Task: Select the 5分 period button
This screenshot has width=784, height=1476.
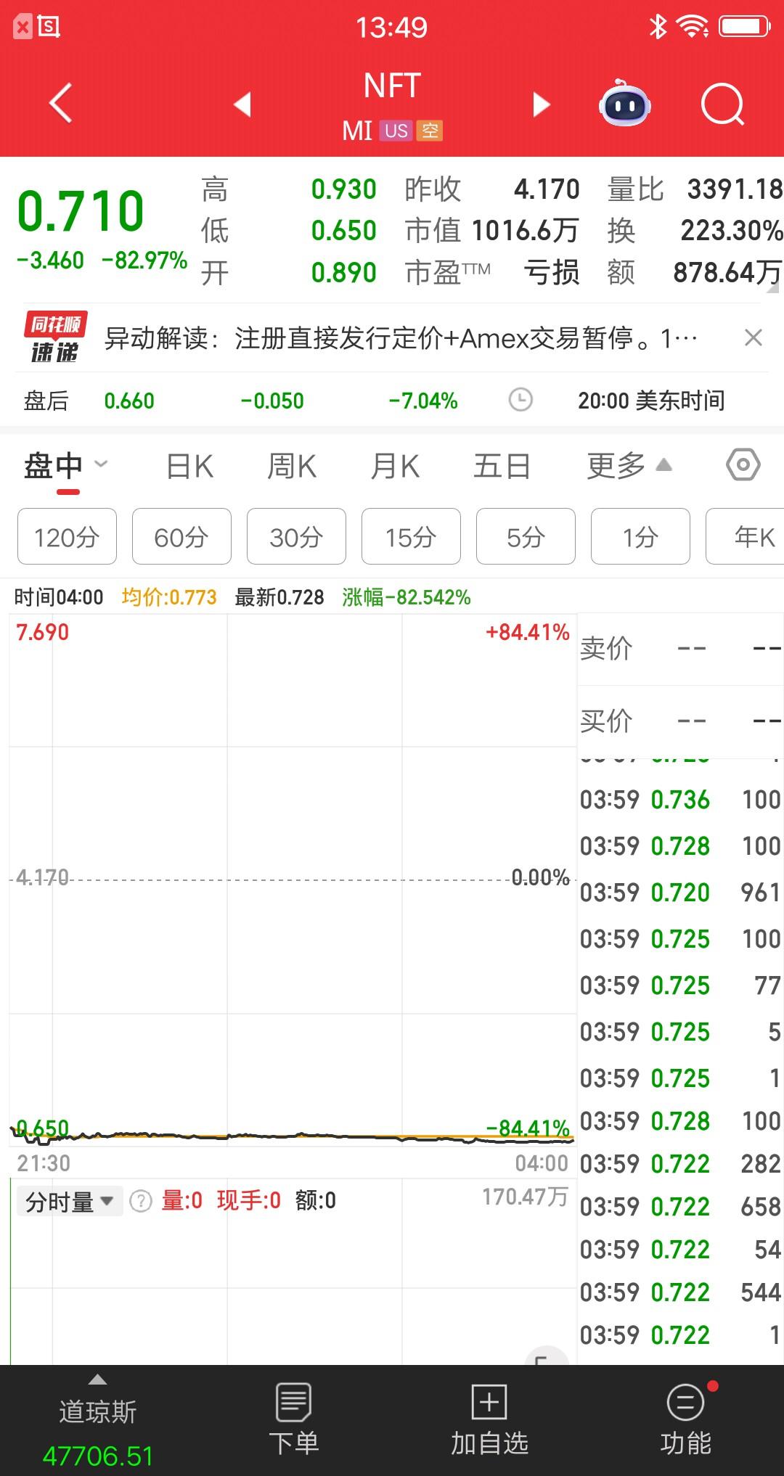Action: pos(526,536)
